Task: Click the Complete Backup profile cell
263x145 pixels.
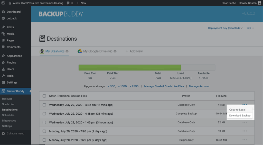Action: point(186,114)
